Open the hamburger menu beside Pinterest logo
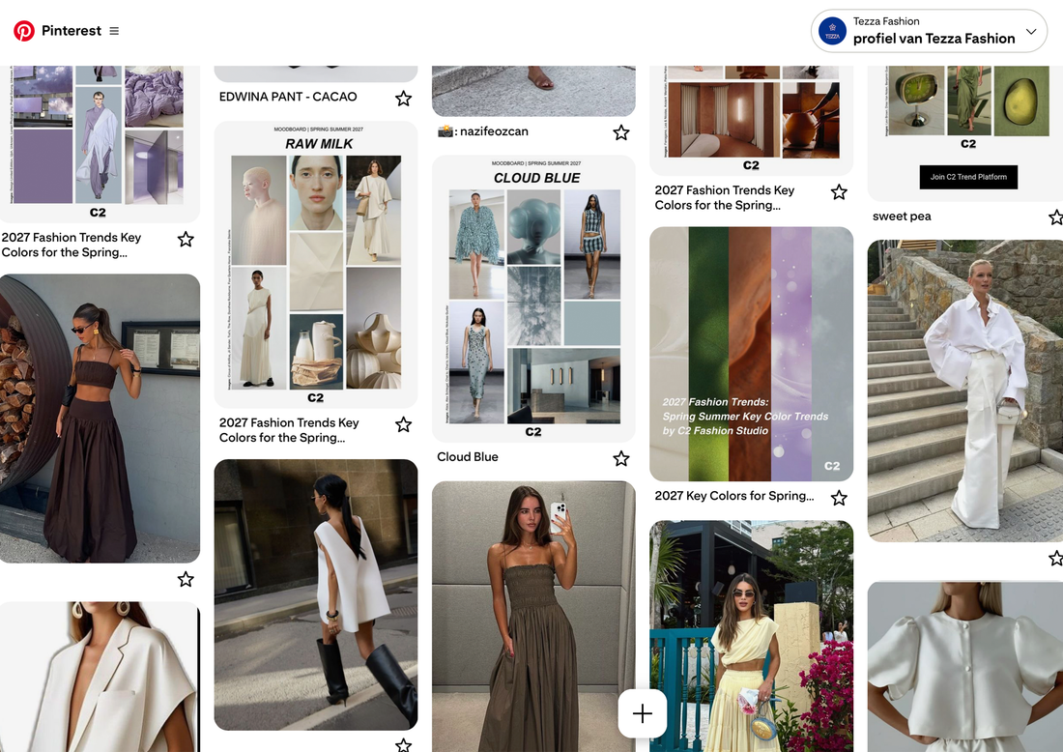Viewport: 1063px width, 752px height. (115, 30)
